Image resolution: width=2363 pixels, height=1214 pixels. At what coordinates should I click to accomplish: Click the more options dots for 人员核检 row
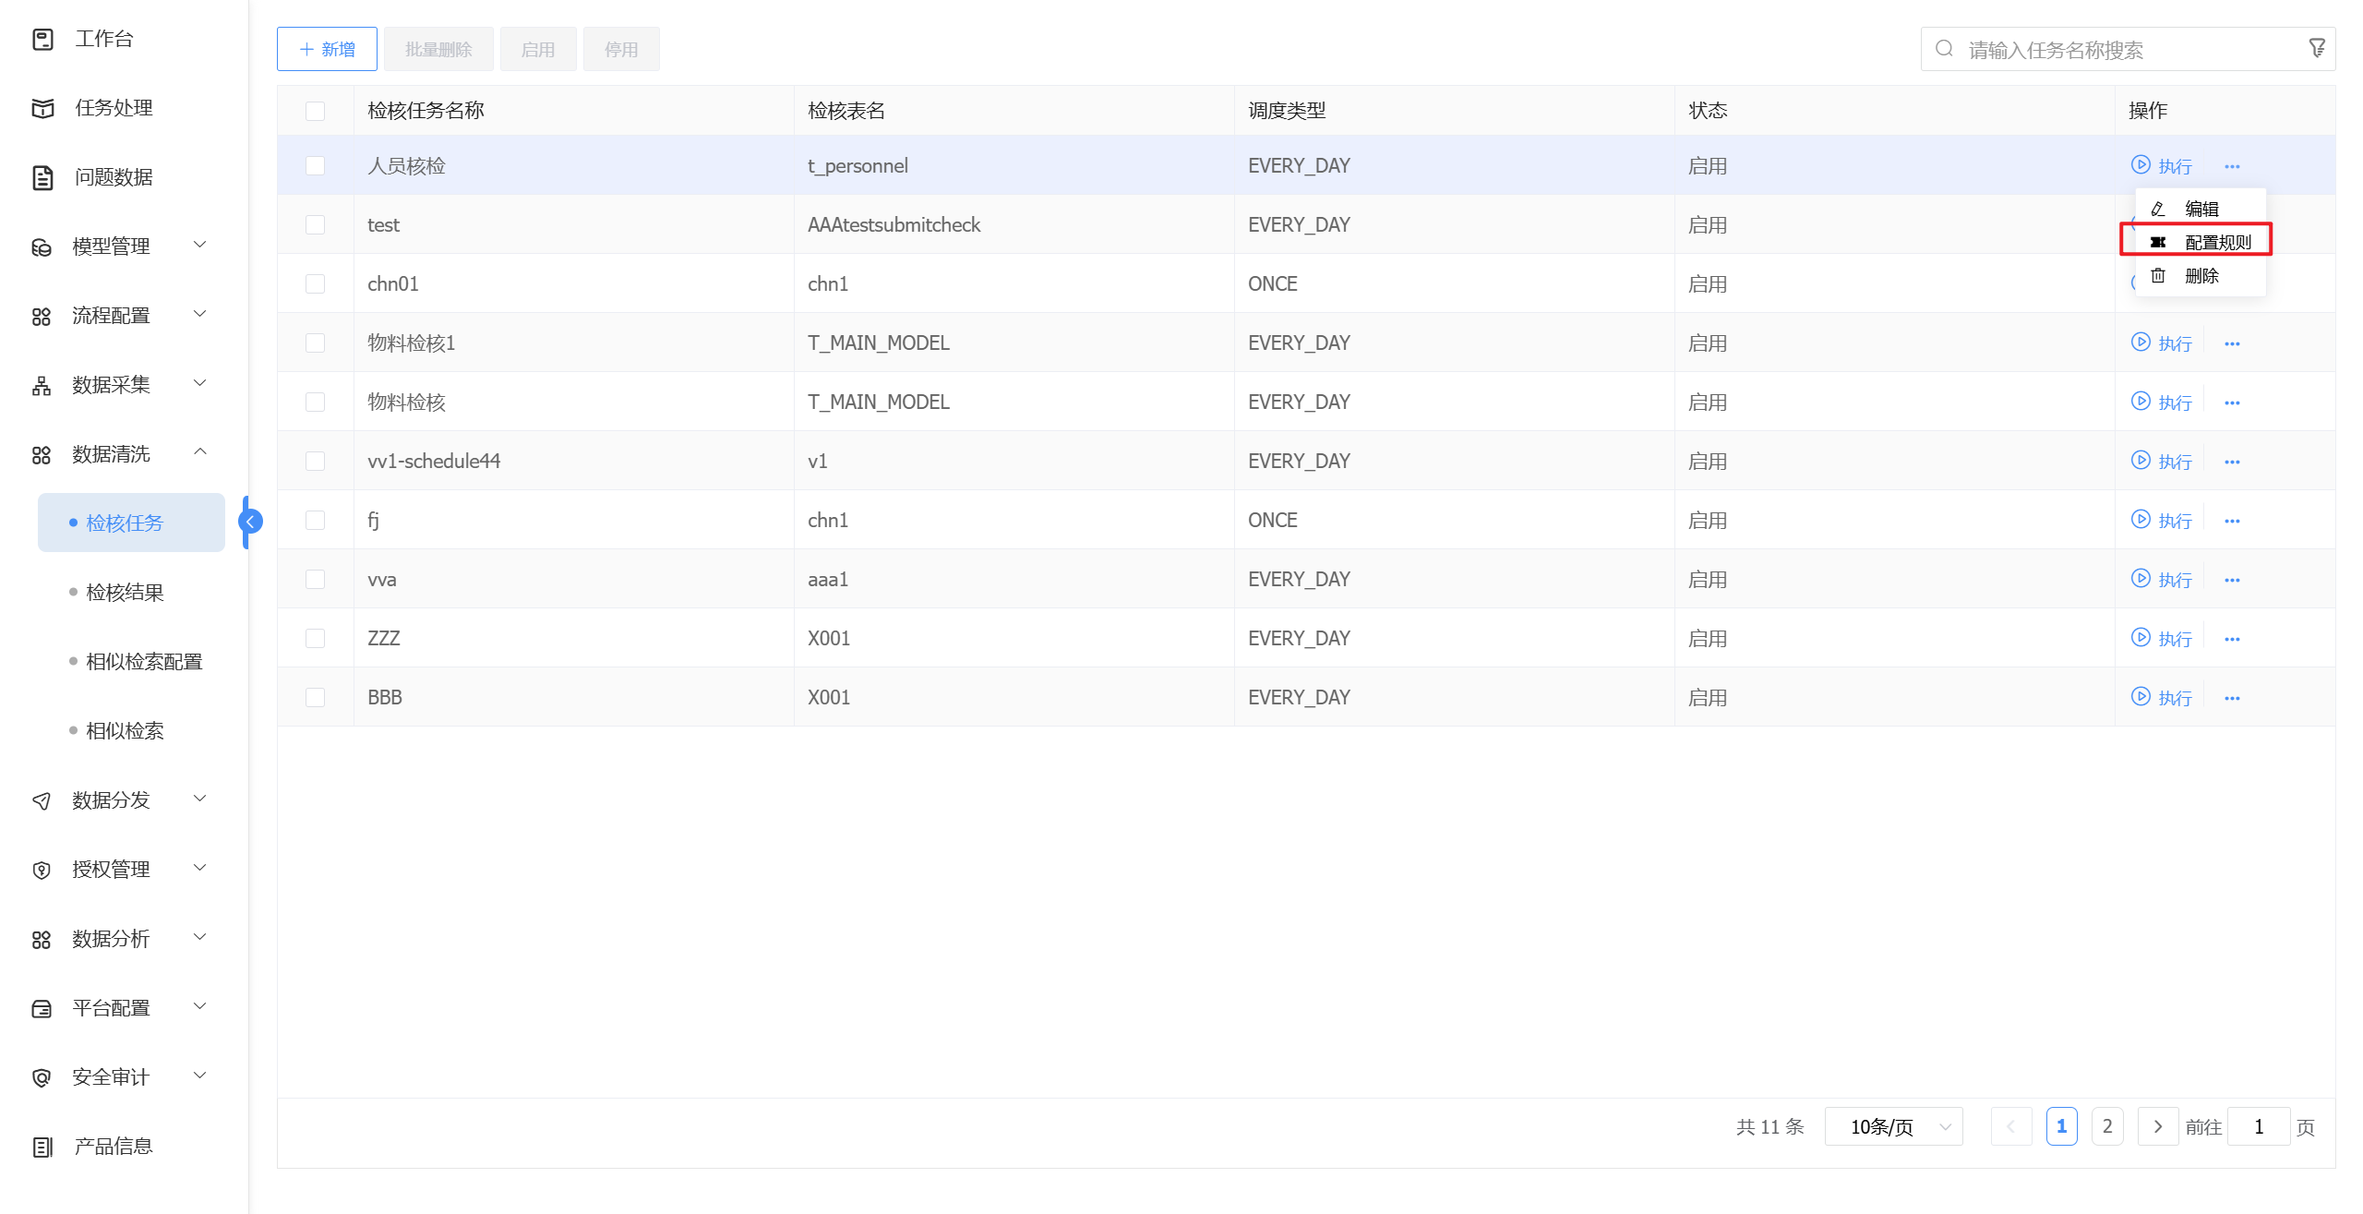click(2232, 166)
